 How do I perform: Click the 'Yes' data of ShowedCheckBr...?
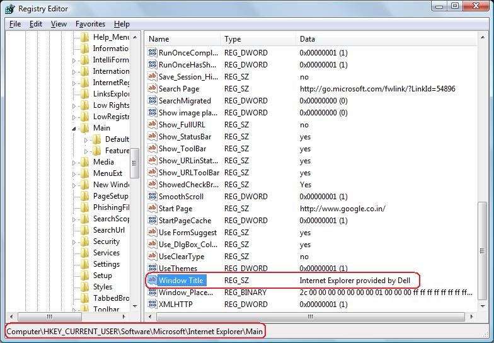pos(305,184)
